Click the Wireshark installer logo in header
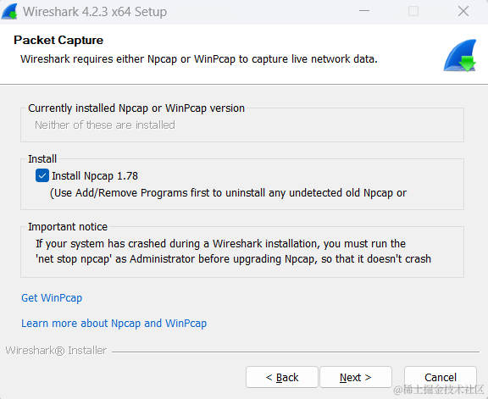The image size is (488, 399). [x=460, y=55]
